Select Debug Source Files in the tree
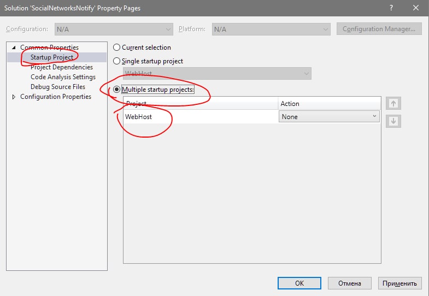 pos(58,87)
